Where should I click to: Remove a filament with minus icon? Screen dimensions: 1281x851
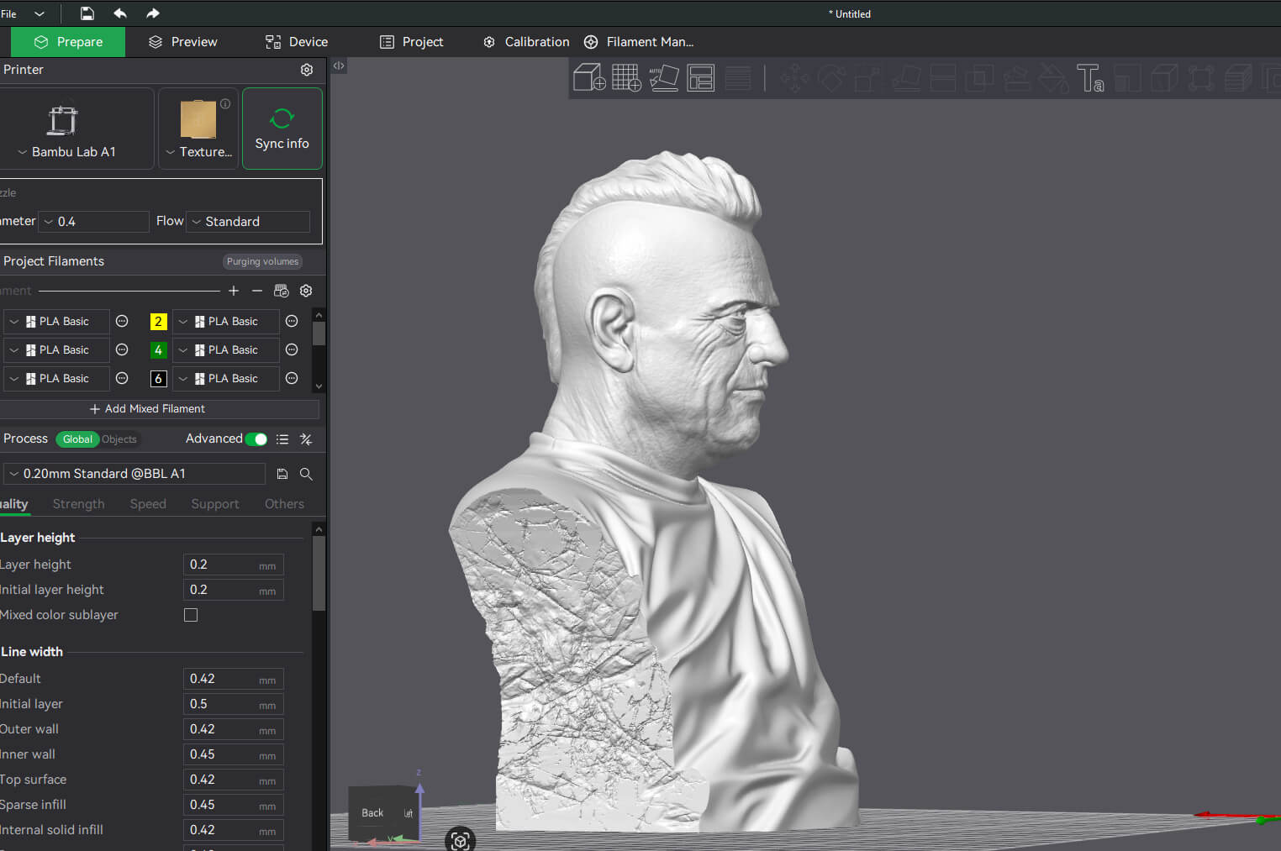click(257, 291)
